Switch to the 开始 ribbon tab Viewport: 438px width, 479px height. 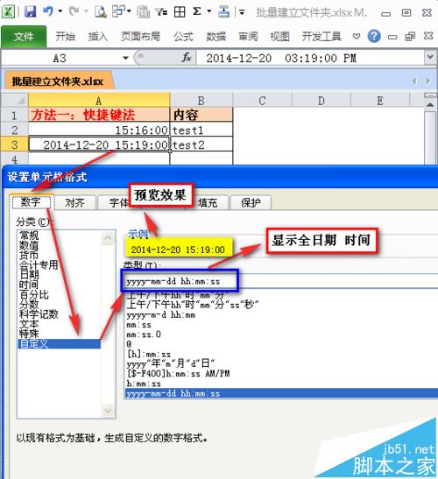tap(65, 37)
